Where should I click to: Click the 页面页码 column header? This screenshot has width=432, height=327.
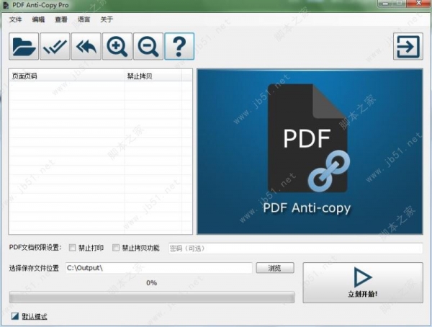67,76
